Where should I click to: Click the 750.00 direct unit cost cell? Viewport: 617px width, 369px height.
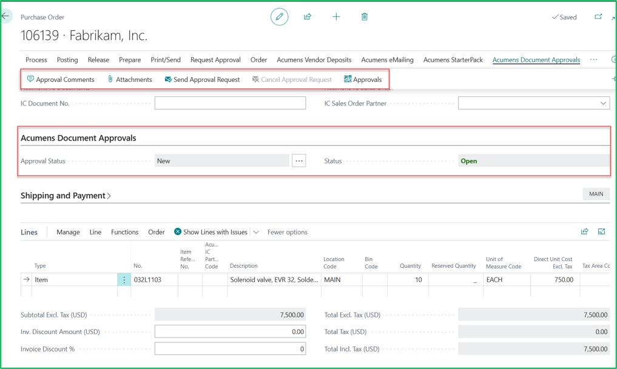[555, 280]
